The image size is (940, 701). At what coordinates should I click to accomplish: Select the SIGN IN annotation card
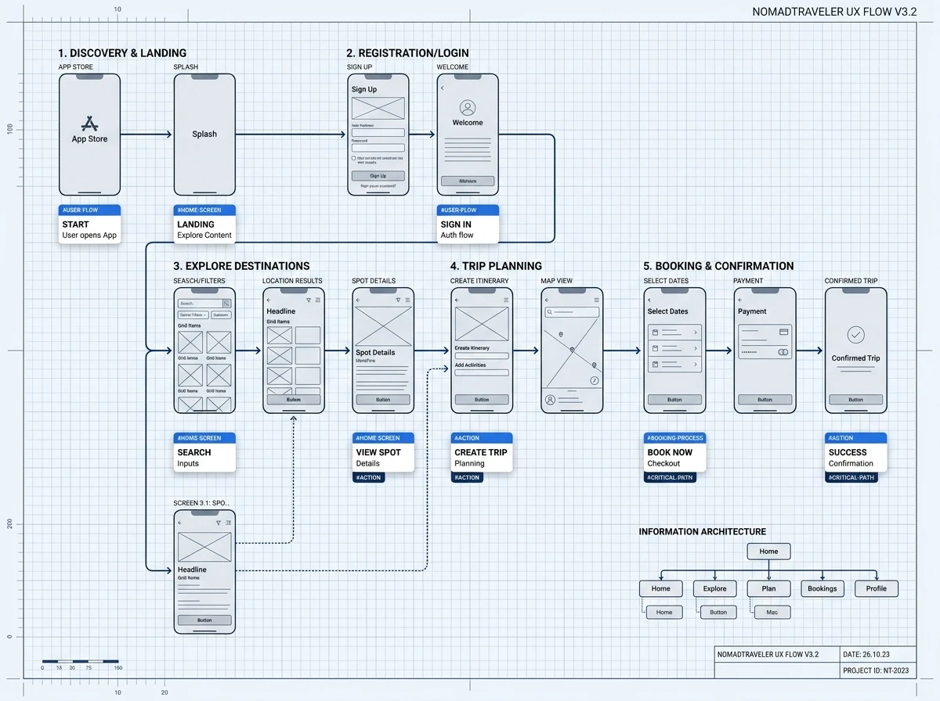point(468,225)
